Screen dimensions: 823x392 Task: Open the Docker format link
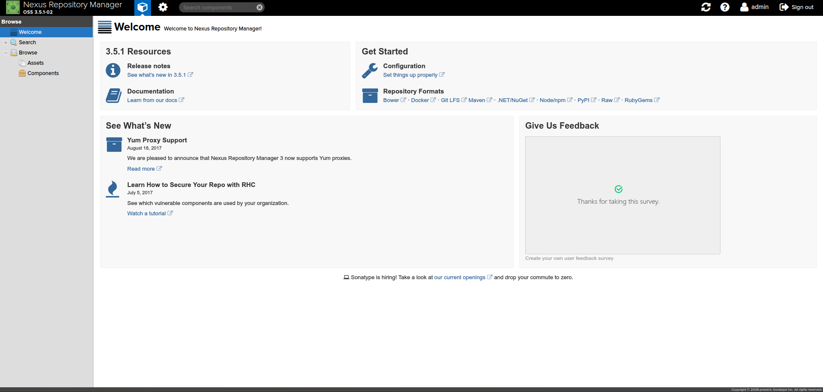tap(424, 100)
